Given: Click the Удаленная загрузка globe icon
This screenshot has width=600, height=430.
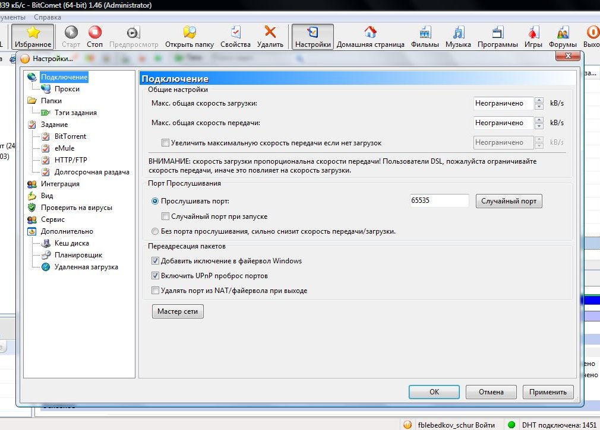Looking at the screenshot, I should pos(46,267).
